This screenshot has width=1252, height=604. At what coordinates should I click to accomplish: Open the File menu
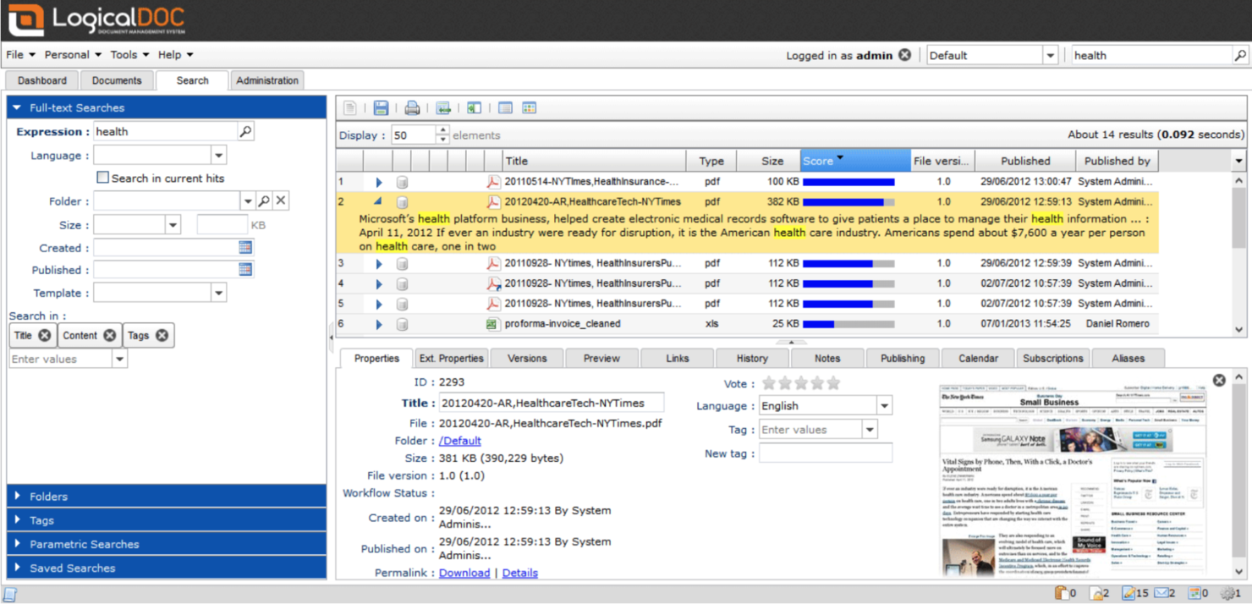point(20,55)
